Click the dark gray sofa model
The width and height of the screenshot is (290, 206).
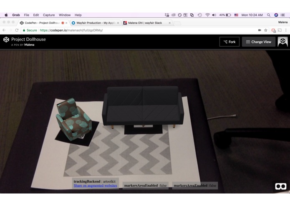143,107
